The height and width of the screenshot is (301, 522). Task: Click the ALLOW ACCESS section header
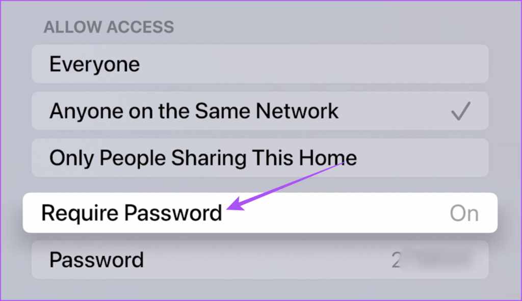[x=109, y=27]
